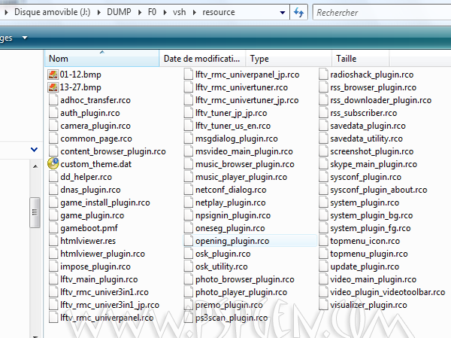451x338 pixels.
Task: Click the 01-12.bmp image file icon
Action: 53,75
